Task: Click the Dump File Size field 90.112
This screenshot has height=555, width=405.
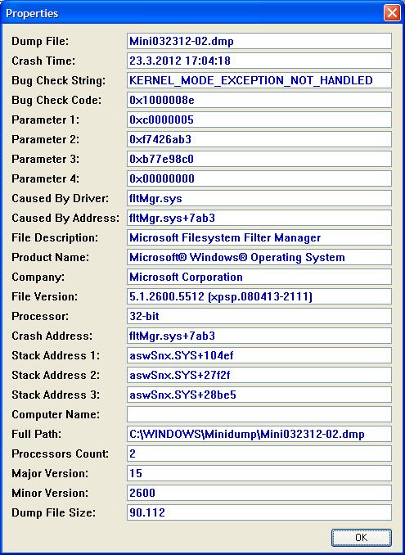Action: (x=259, y=512)
